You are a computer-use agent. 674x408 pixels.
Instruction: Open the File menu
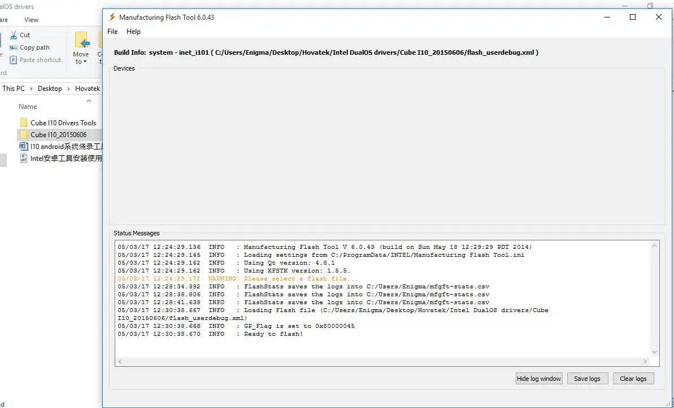tap(111, 32)
